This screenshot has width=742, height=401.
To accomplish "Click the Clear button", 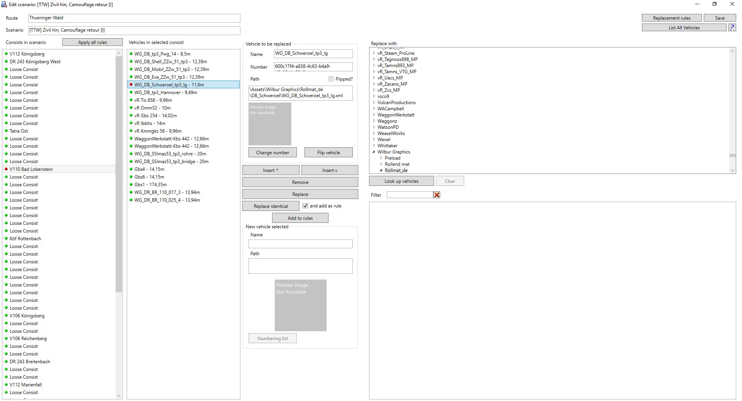I will 450,181.
